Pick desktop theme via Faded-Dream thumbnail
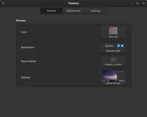This screenshot has width=147, height=117. (113, 77)
